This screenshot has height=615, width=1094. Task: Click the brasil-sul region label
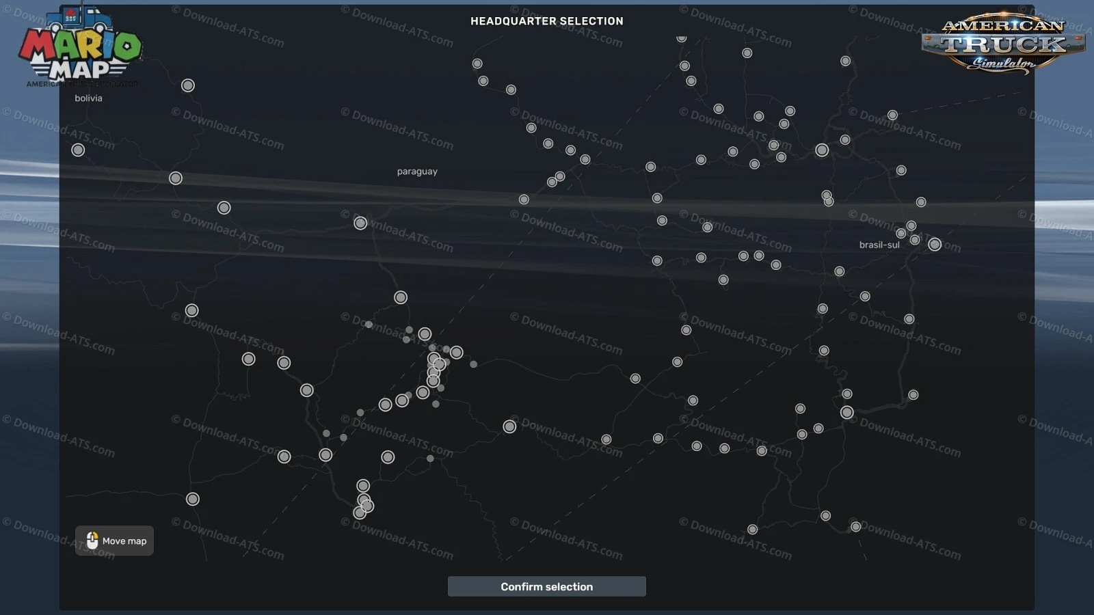coord(879,245)
